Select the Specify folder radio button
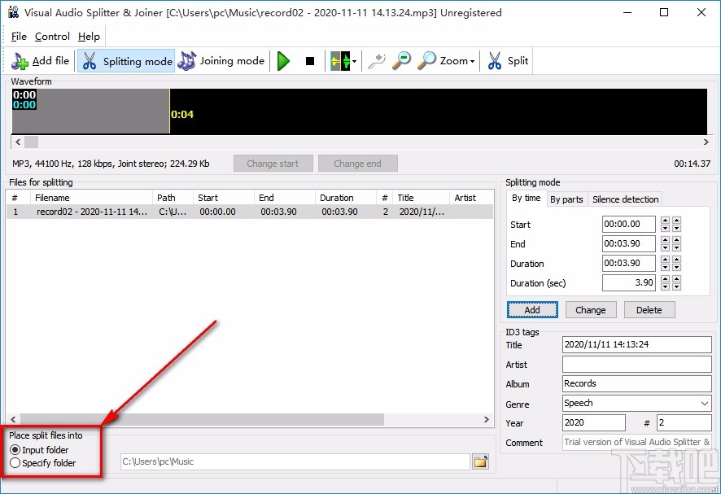The image size is (721, 494). (15, 463)
